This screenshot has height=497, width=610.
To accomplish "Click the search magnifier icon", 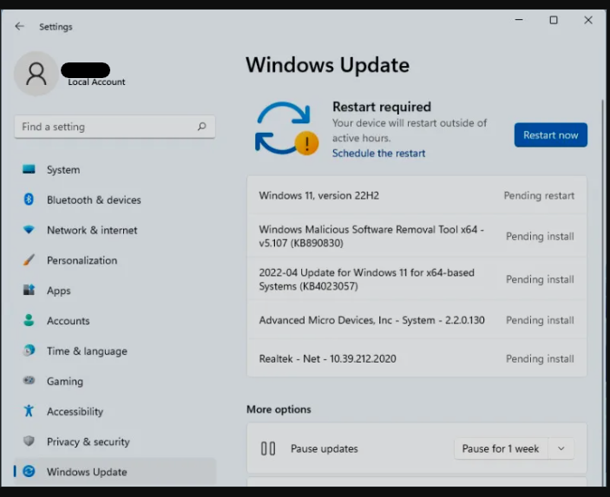I will (201, 127).
